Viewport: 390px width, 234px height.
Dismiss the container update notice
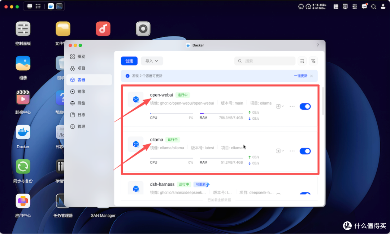coord(312,76)
